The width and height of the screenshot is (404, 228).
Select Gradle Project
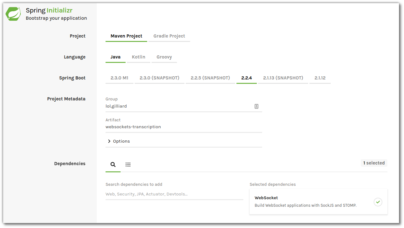click(169, 36)
